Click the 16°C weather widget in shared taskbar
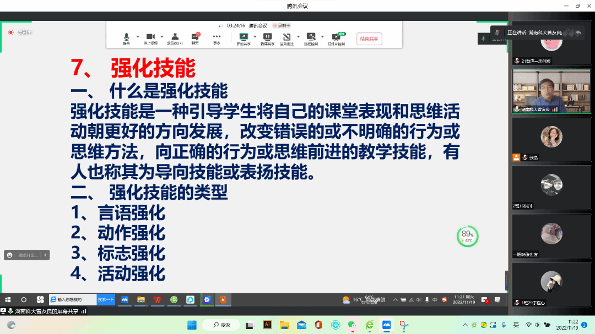The width and height of the screenshot is (595, 334). [x=364, y=300]
